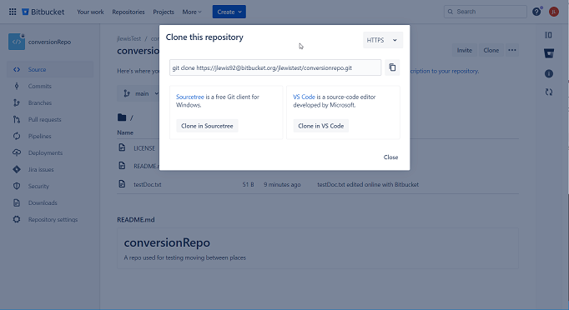Click the Bitbucket logo
Viewport: 569px width, 310px height.
tap(43, 12)
